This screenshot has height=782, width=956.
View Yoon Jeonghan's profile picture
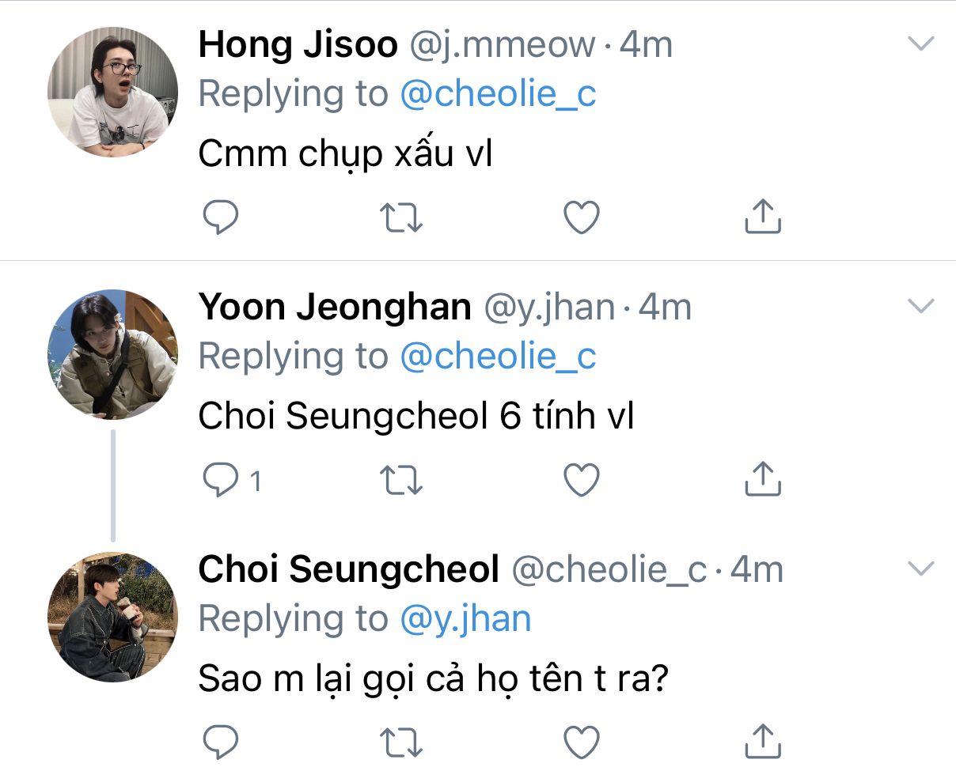113,354
